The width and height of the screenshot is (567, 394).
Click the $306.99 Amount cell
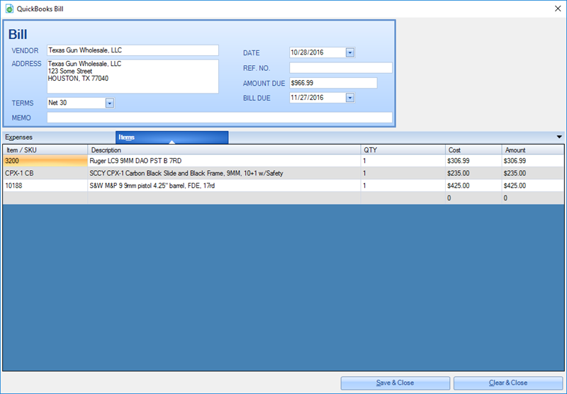533,161
